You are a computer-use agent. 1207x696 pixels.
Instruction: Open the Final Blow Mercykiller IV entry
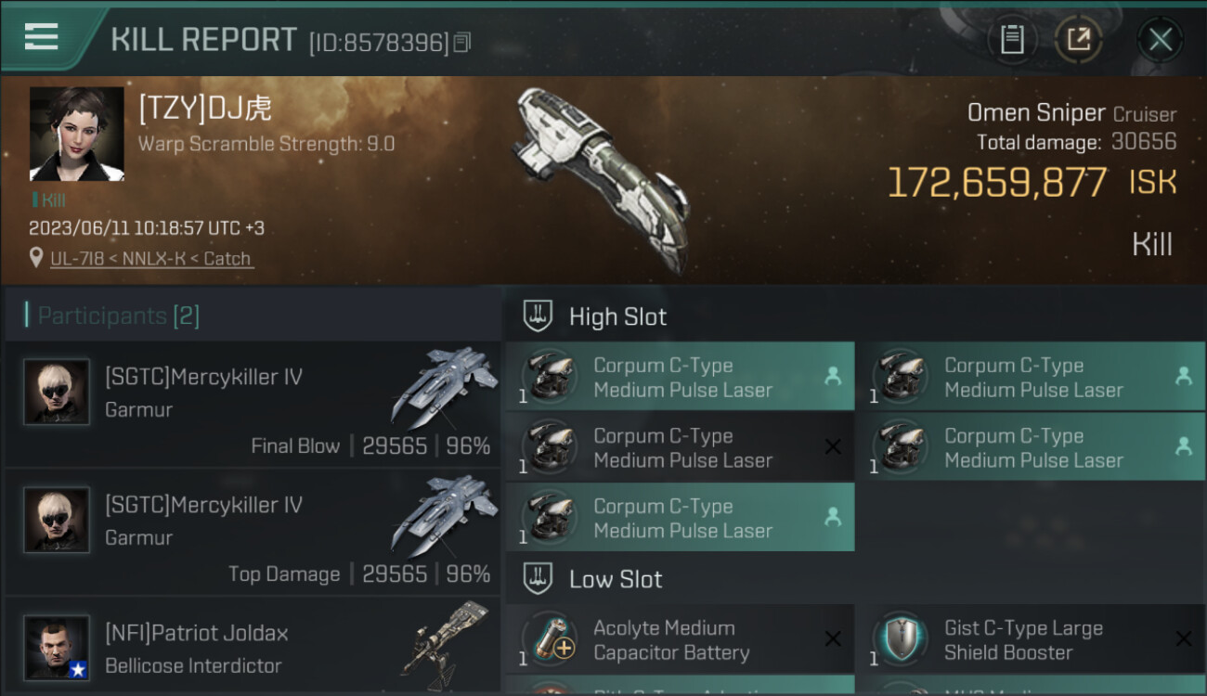253,405
